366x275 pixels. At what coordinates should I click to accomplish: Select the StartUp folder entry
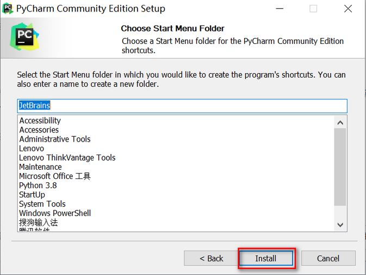click(x=32, y=194)
